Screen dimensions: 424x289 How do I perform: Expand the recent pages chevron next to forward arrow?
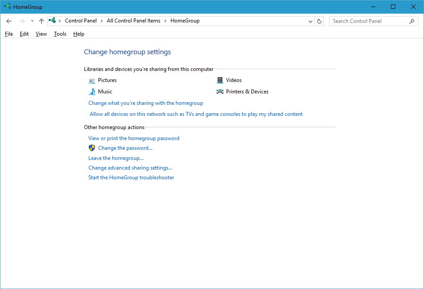(x=31, y=21)
